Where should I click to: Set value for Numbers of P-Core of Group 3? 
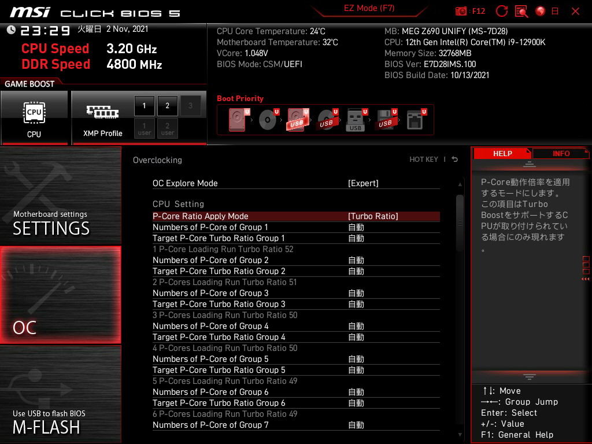coord(356,293)
